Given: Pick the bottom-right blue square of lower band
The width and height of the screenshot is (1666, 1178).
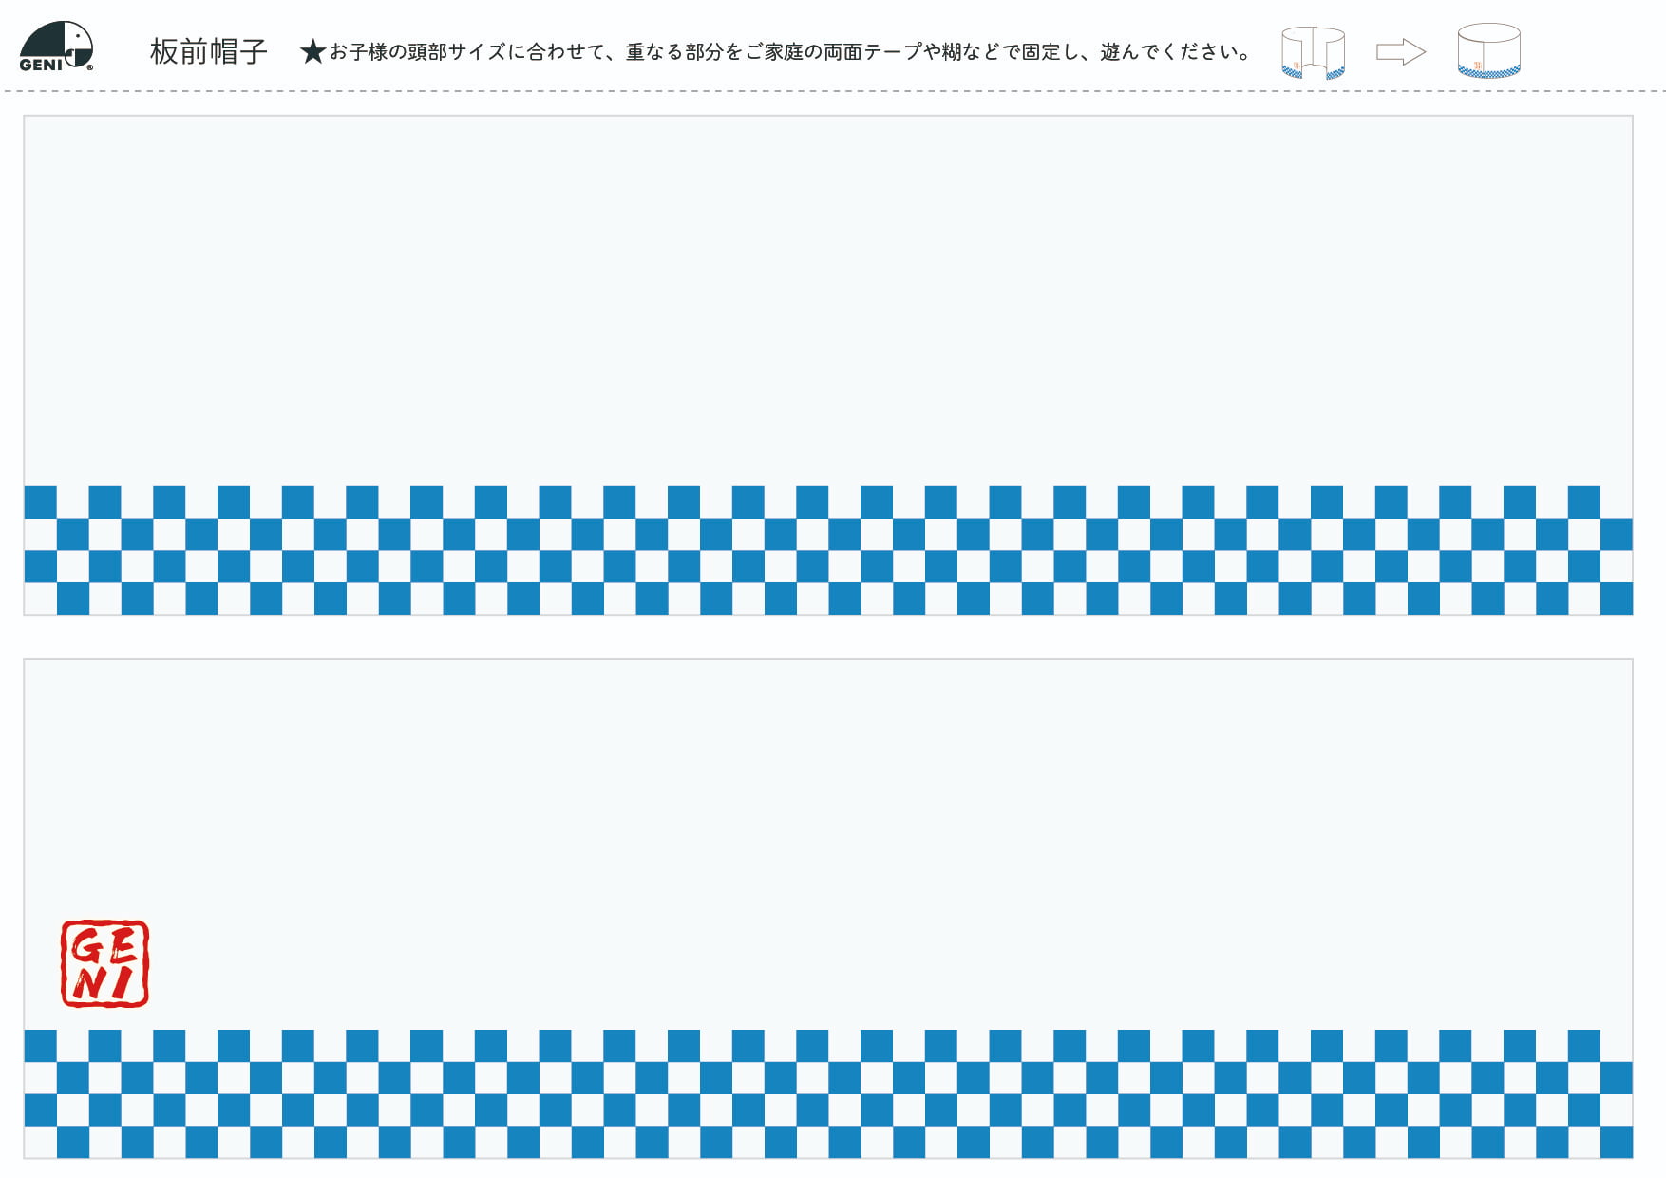Looking at the screenshot, I should point(1616,1142).
